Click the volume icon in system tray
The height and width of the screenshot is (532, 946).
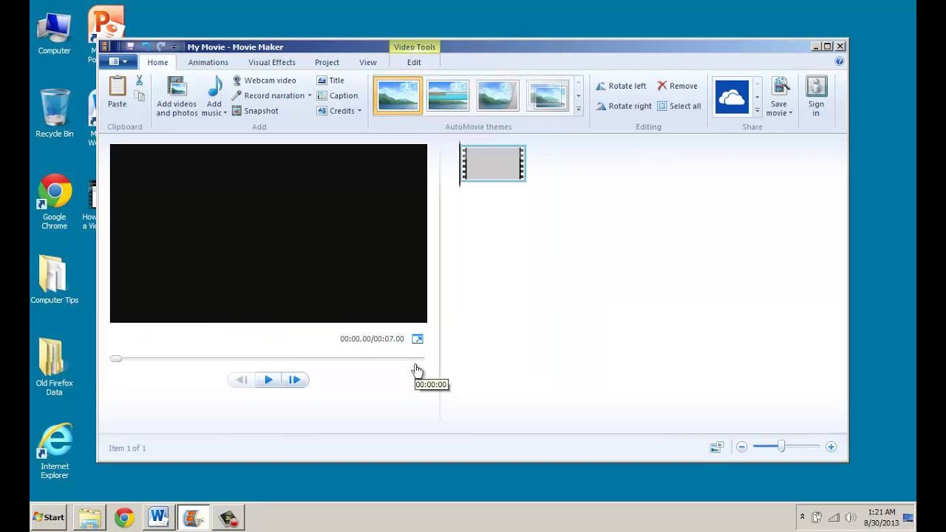(x=850, y=517)
